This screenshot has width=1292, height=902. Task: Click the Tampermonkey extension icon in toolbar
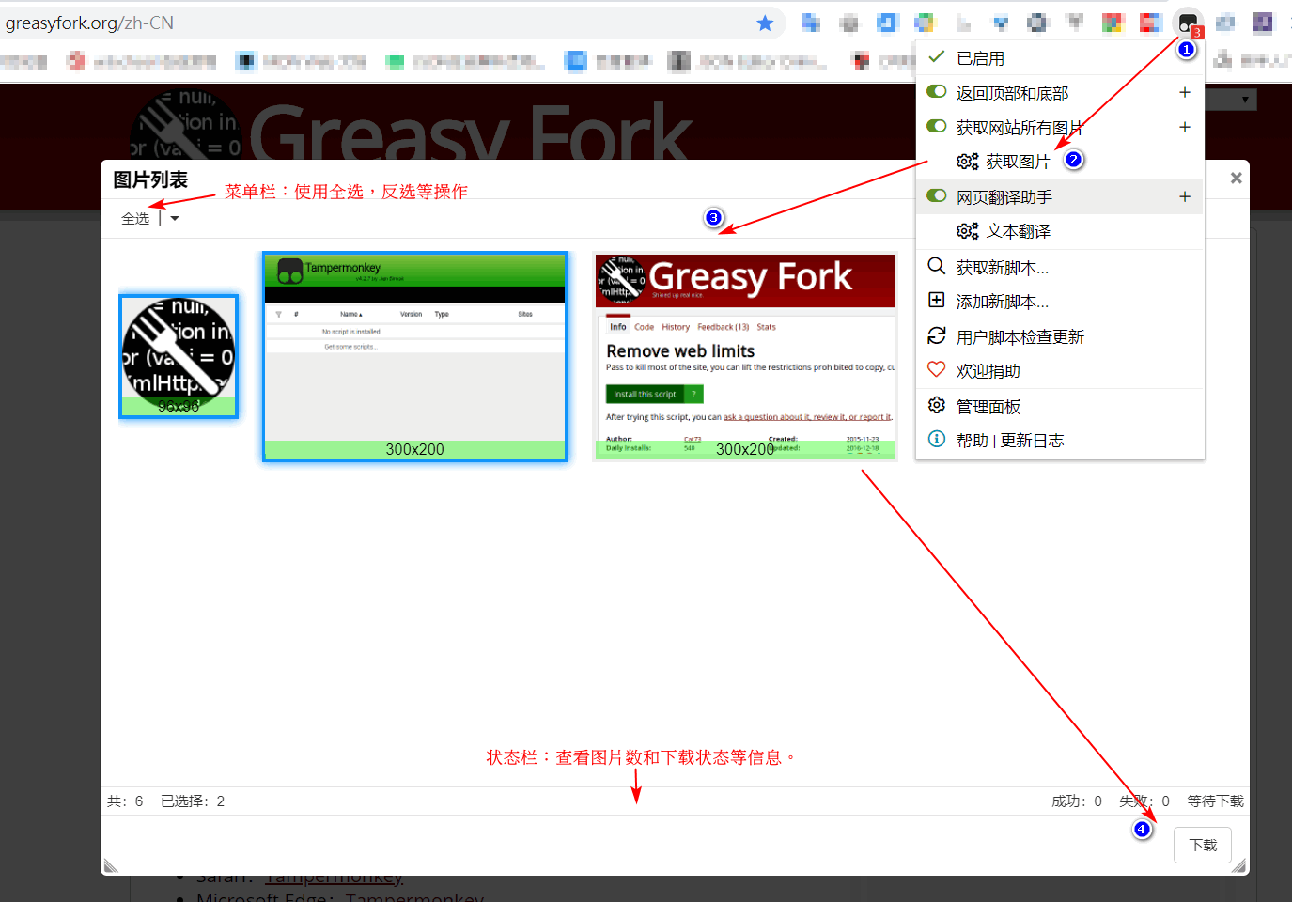(1188, 22)
